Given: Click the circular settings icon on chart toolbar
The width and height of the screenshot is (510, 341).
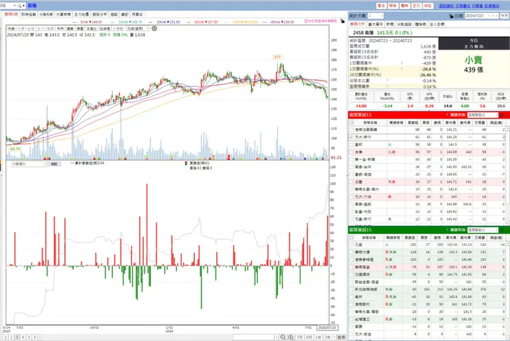Looking at the screenshot, I should [x=154, y=29].
